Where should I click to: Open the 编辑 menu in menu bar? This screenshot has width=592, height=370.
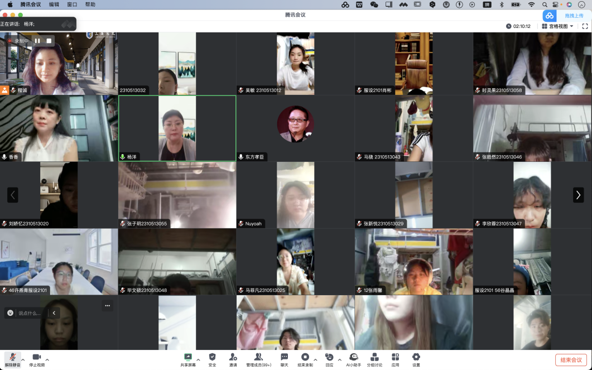pos(54,4)
